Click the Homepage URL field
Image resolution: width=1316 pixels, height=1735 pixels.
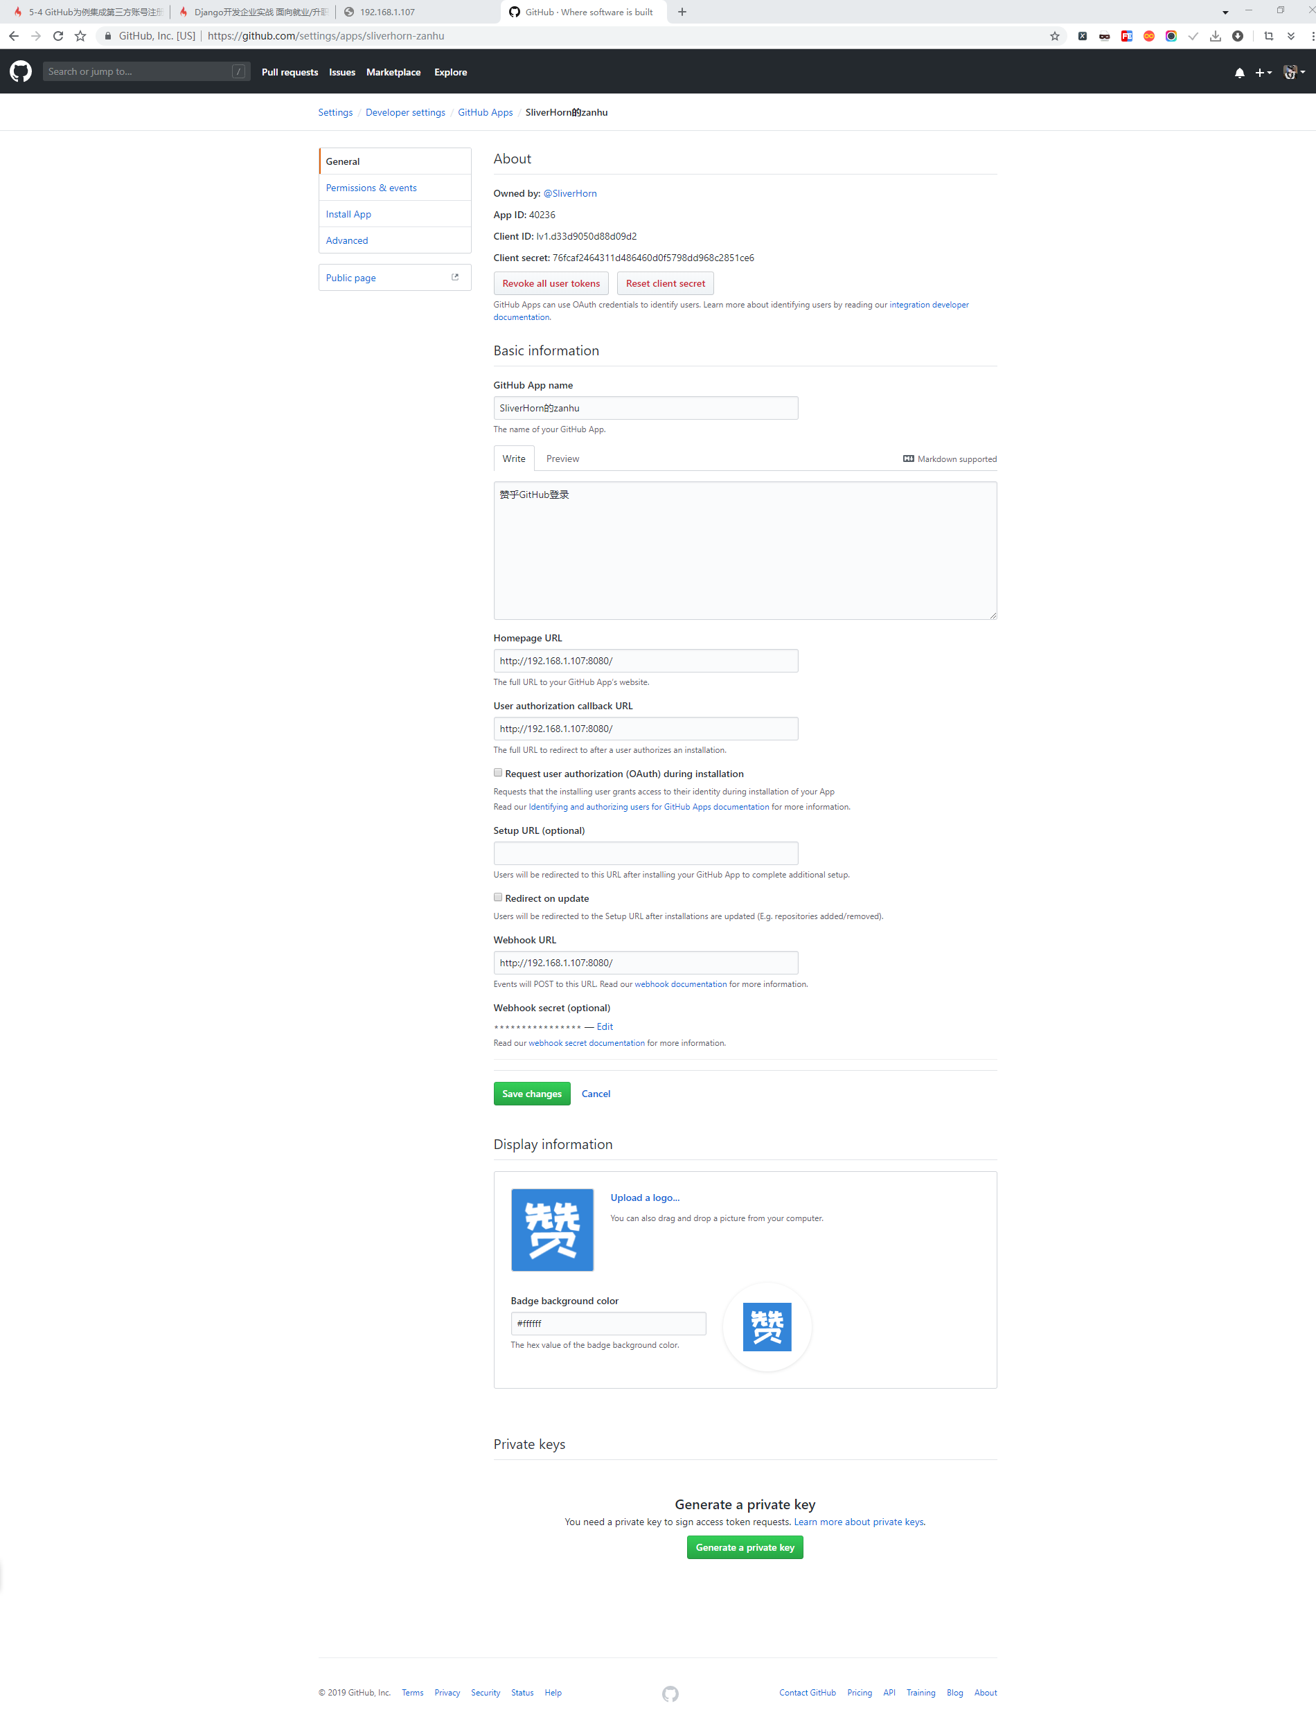click(x=646, y=661)
